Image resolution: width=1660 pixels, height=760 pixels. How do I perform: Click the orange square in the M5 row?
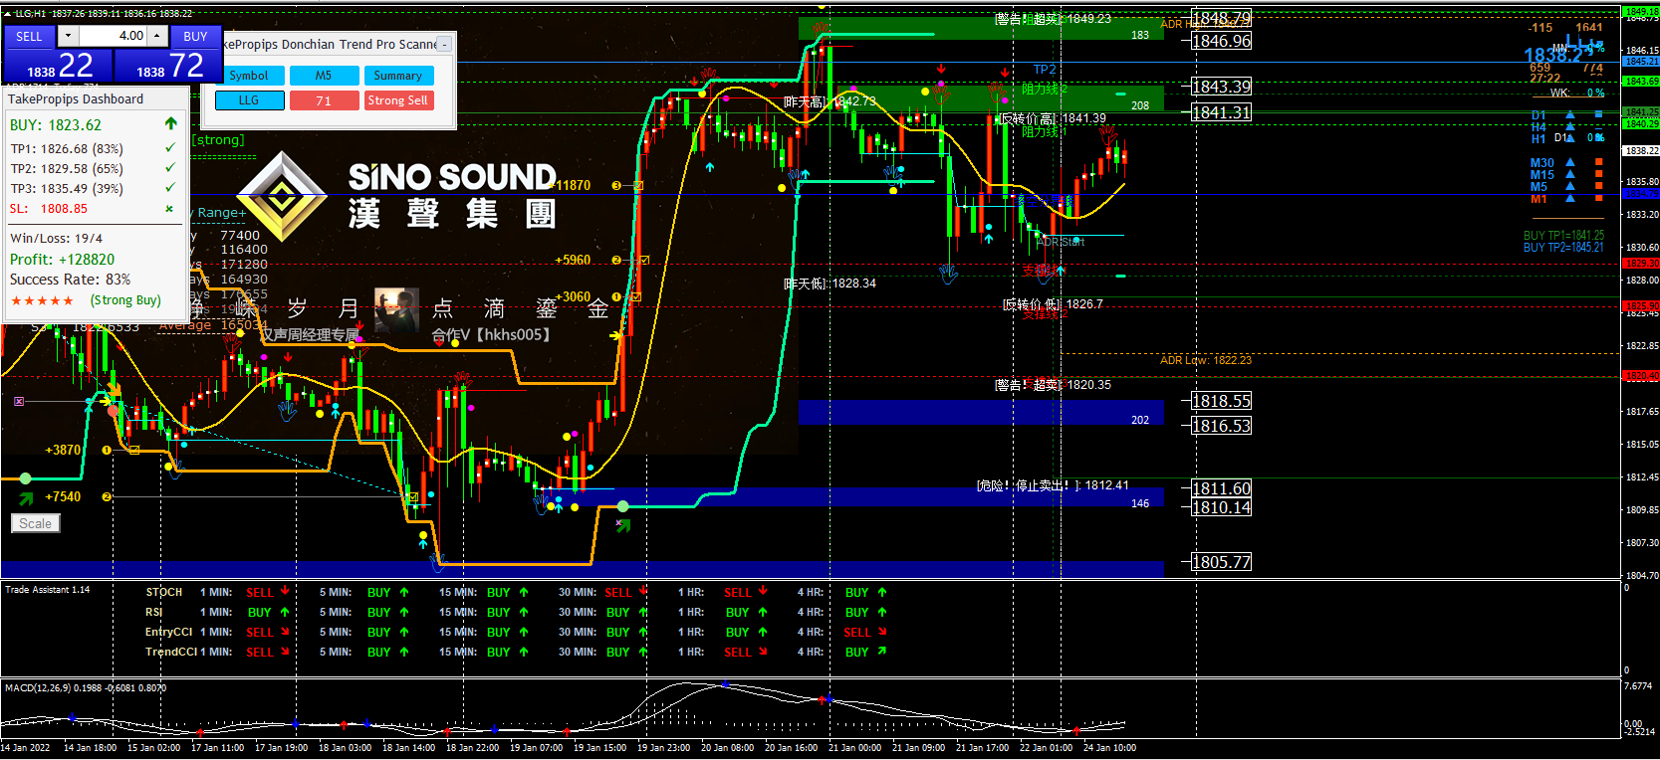click(1599, 186)
